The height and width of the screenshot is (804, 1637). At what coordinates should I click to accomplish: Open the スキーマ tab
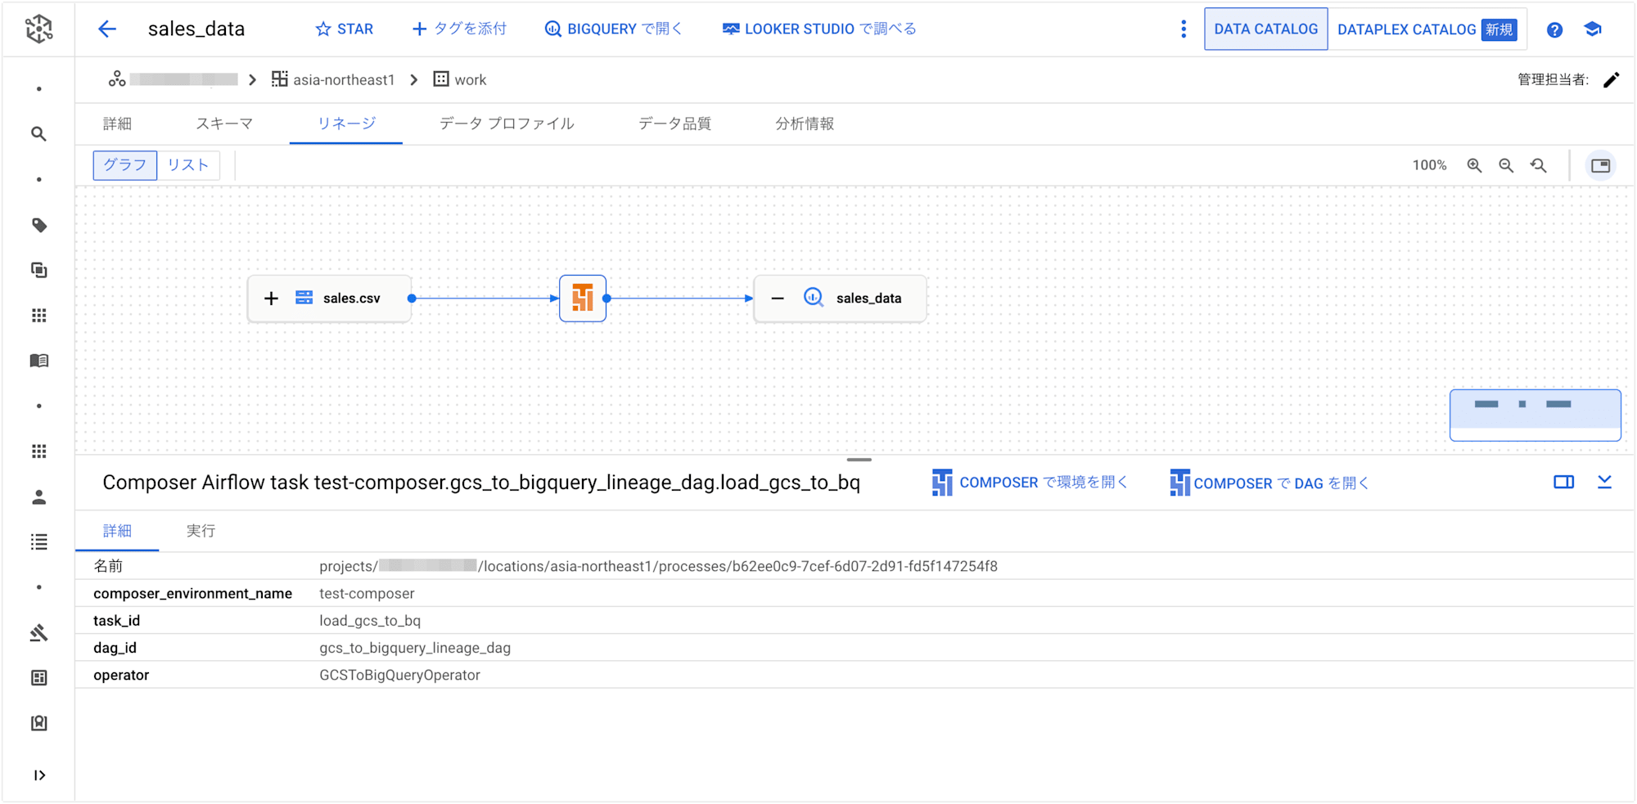224,124
